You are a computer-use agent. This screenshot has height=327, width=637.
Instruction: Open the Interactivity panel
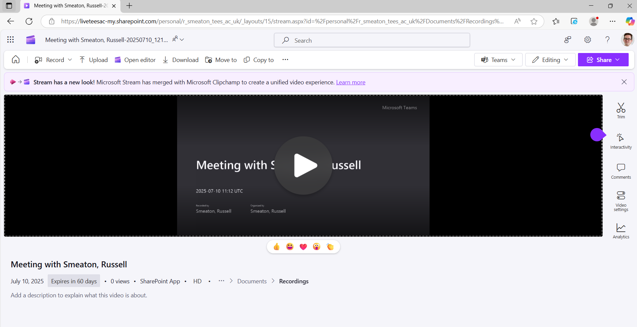click(x=621, y=141)
